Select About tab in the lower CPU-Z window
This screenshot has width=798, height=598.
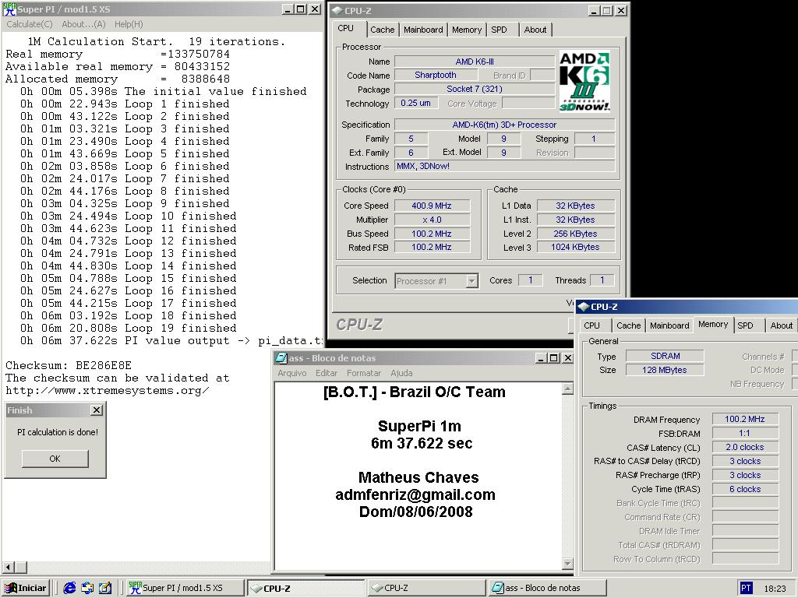781,325
